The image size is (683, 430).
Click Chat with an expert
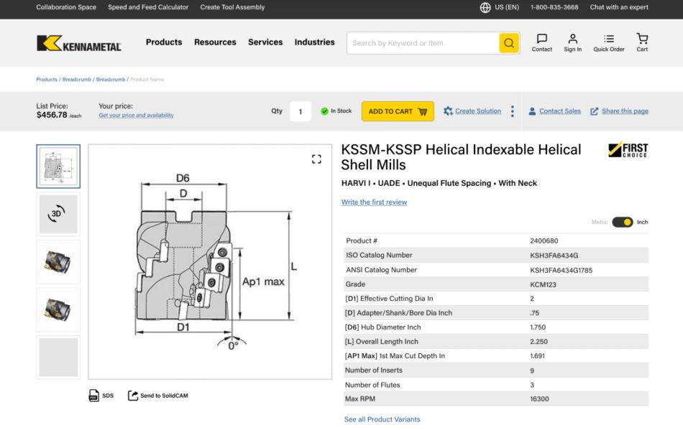click(619, 7)
